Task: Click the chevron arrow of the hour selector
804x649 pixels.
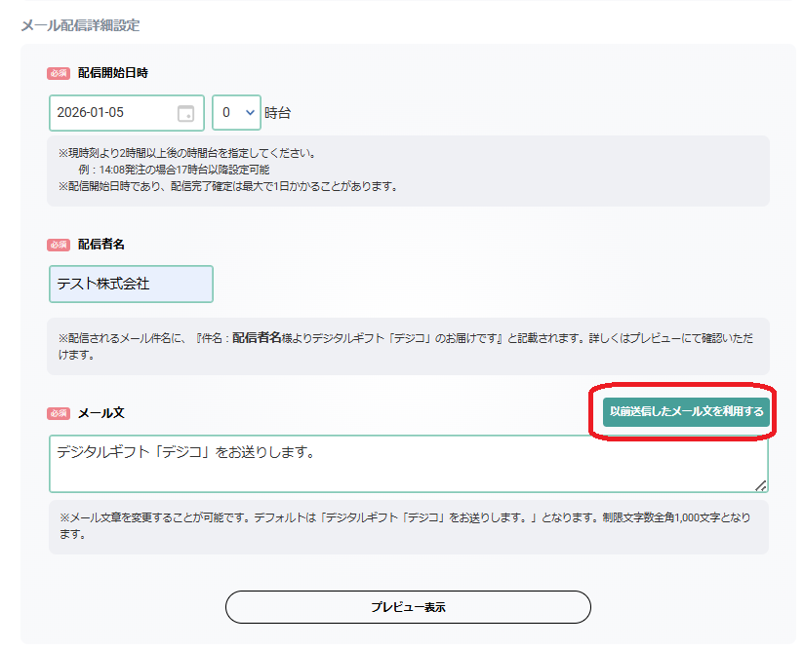Action: 249,113
